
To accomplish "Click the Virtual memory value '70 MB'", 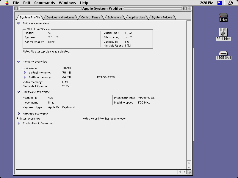I will (x=67, y=73).
